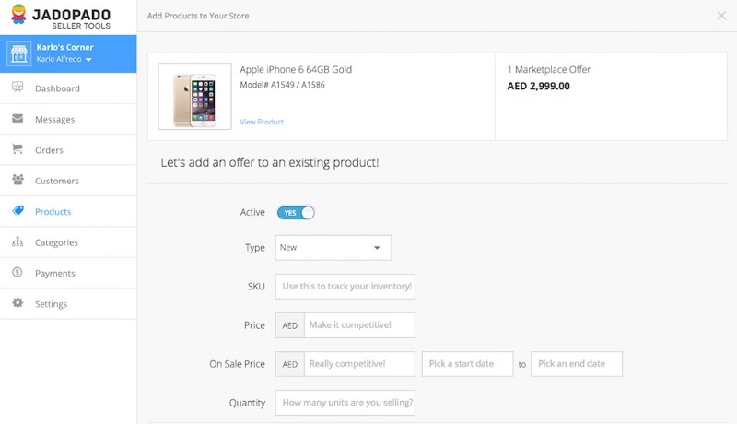Open Settings via gear icon
737x424 pixels.
point(18,302)
